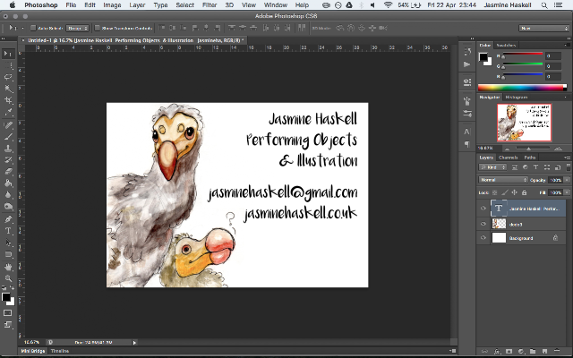Toggle lock image pixels brush icon
The image size is (573, 358).
pos(505,192)
